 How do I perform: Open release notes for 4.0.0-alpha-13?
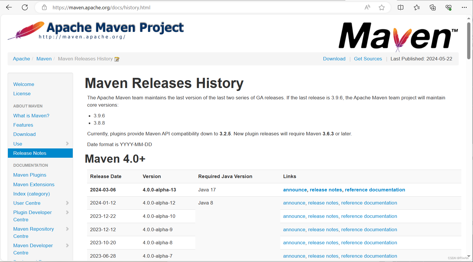[326, 190]
